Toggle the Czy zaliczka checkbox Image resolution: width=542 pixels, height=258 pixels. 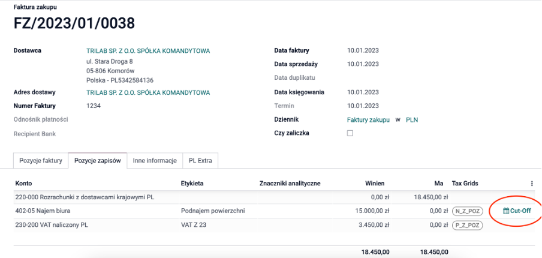pyautogui.click(x=350, y=133)
